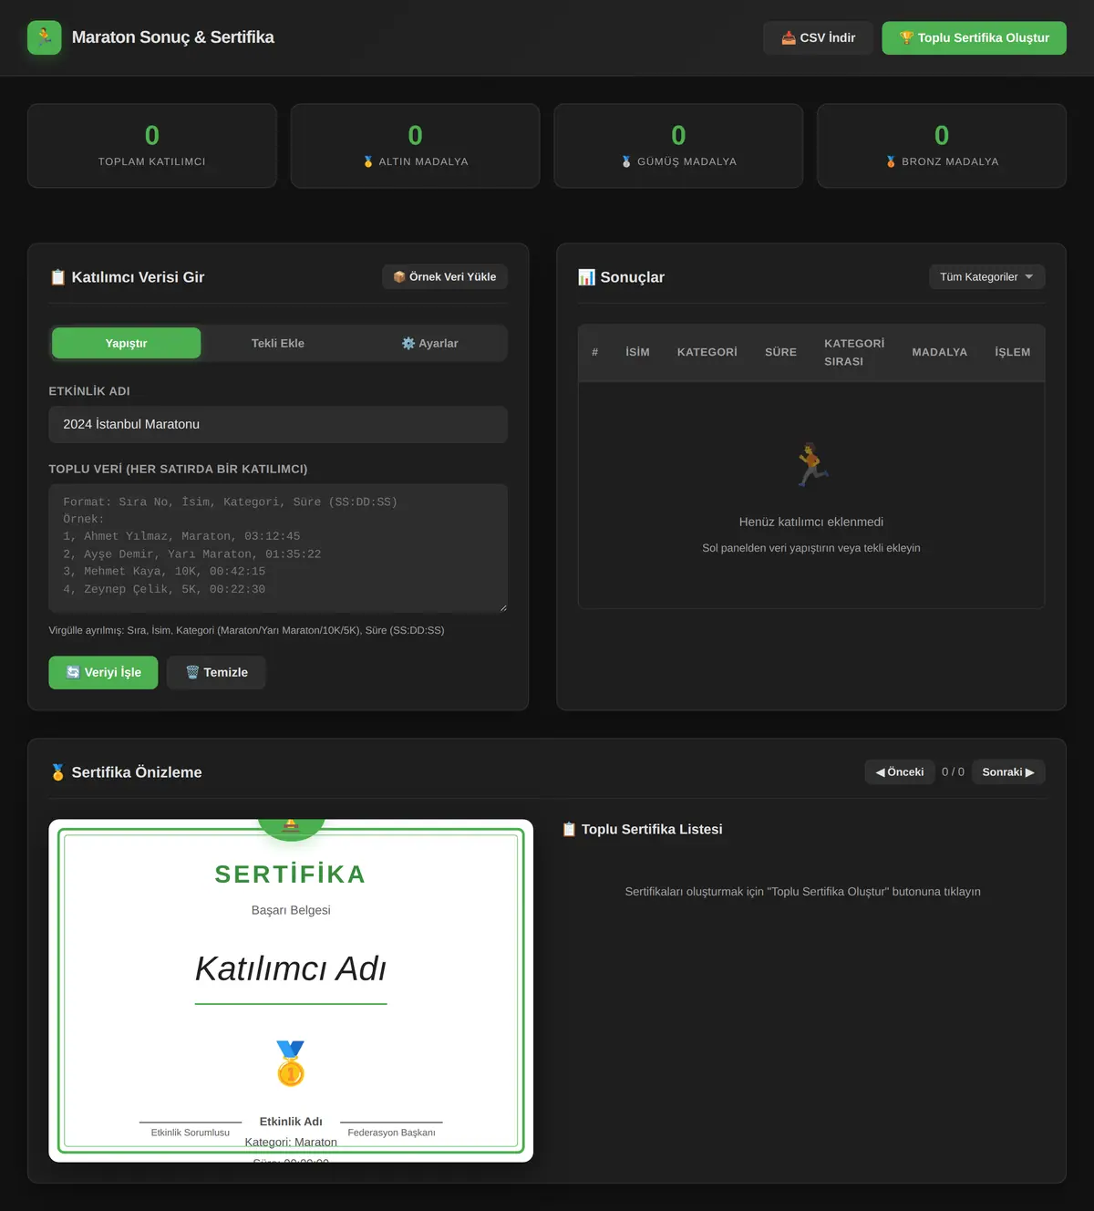Viewport: 1094px width, 1211px height.
Task: Click the runner icon in empty results area
Action: click(811, 464)
